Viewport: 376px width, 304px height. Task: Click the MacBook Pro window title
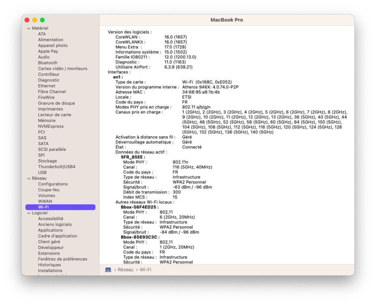point(226,20)
